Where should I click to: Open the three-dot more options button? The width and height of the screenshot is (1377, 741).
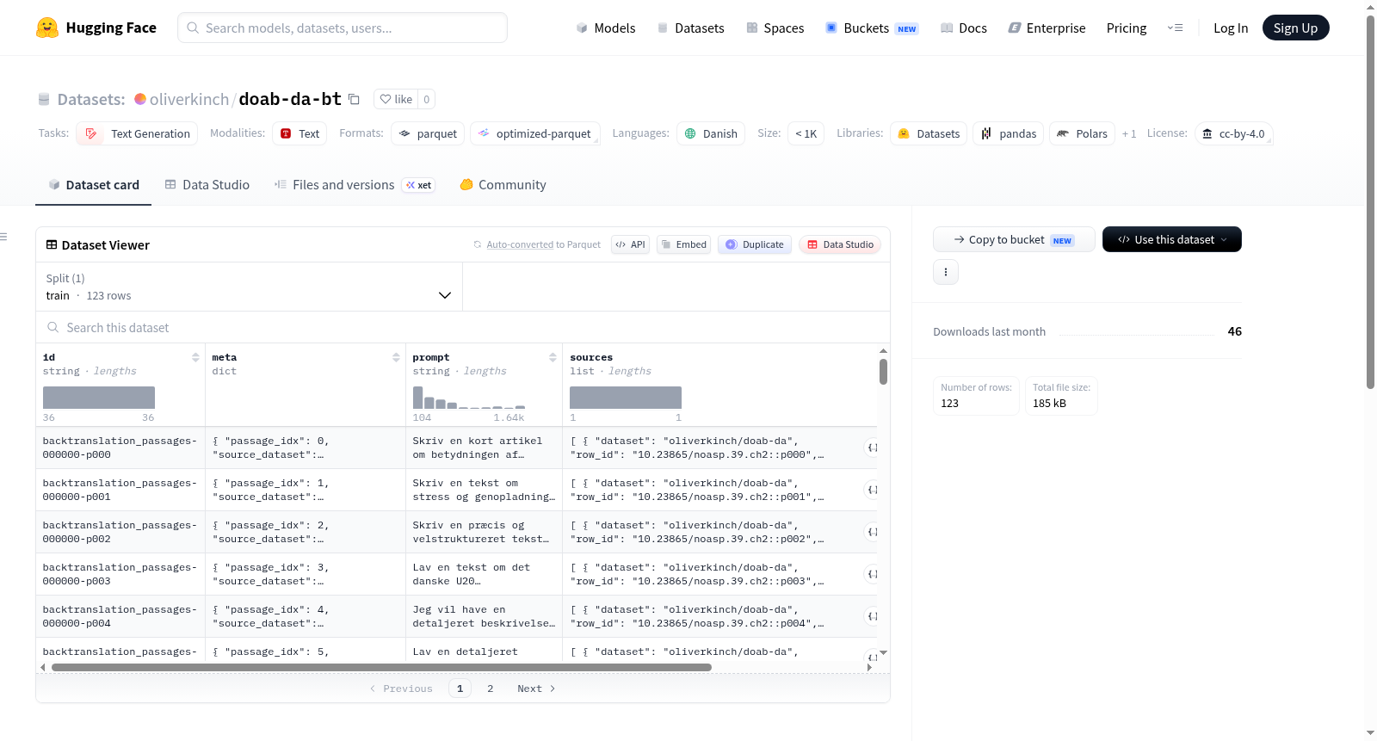pos(946,272)
